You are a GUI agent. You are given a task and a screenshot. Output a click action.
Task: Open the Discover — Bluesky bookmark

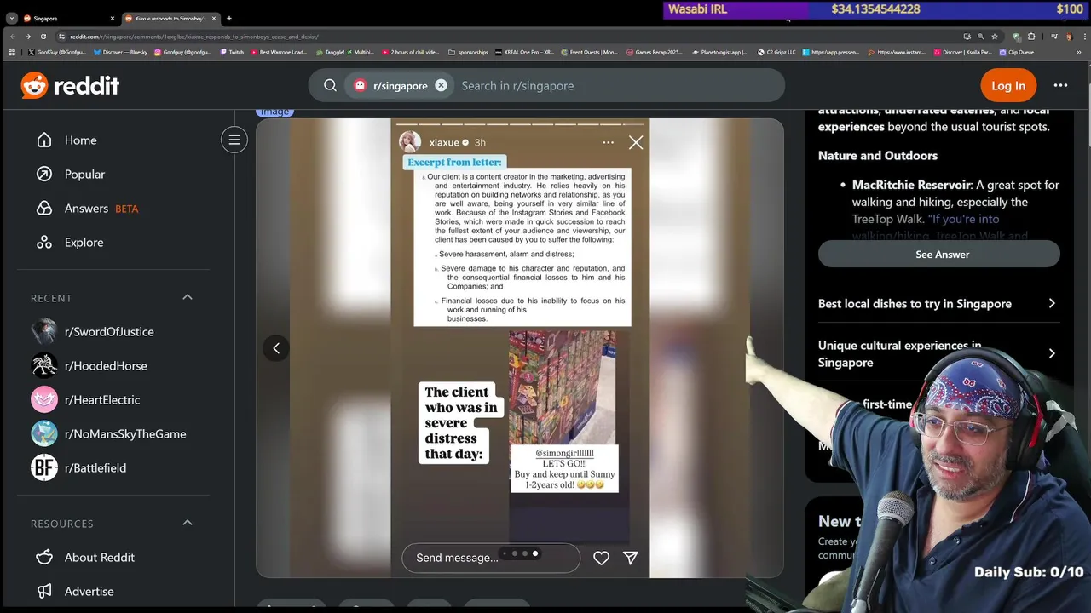(120, 53)
